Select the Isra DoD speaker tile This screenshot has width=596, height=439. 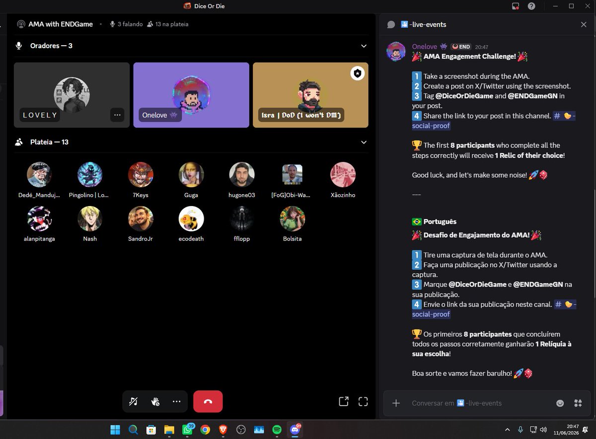pyautogui.click(x=310, y=95)
